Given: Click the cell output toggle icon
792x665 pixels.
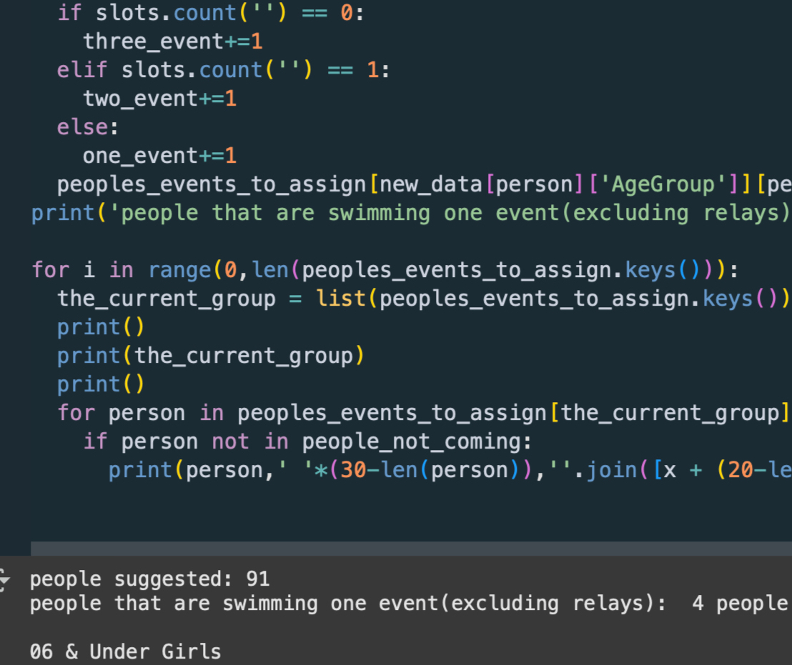Looking at the screenshot, I should point(4,579).
